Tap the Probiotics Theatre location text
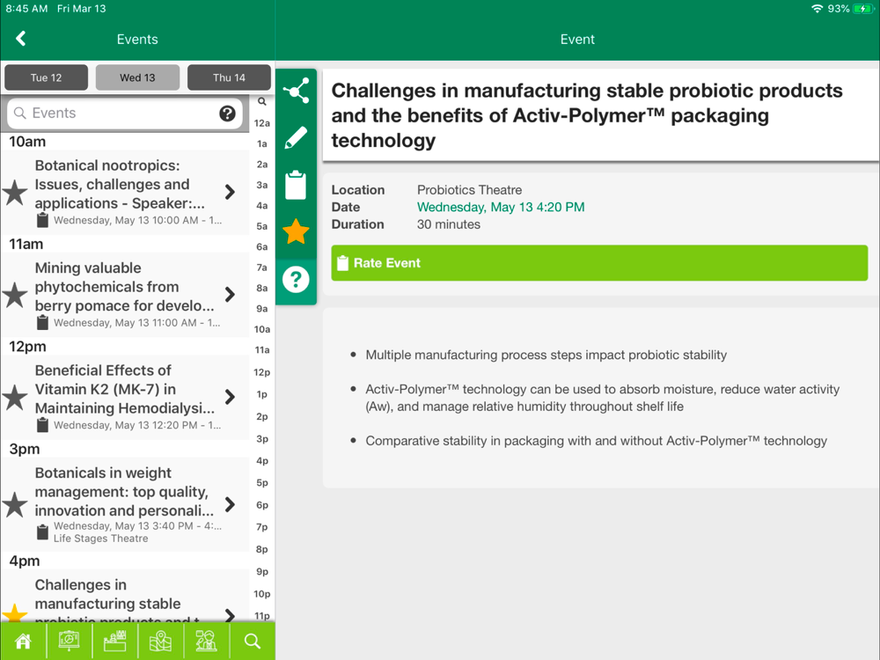Screen dimensions: 880x660 click(469, 190)
